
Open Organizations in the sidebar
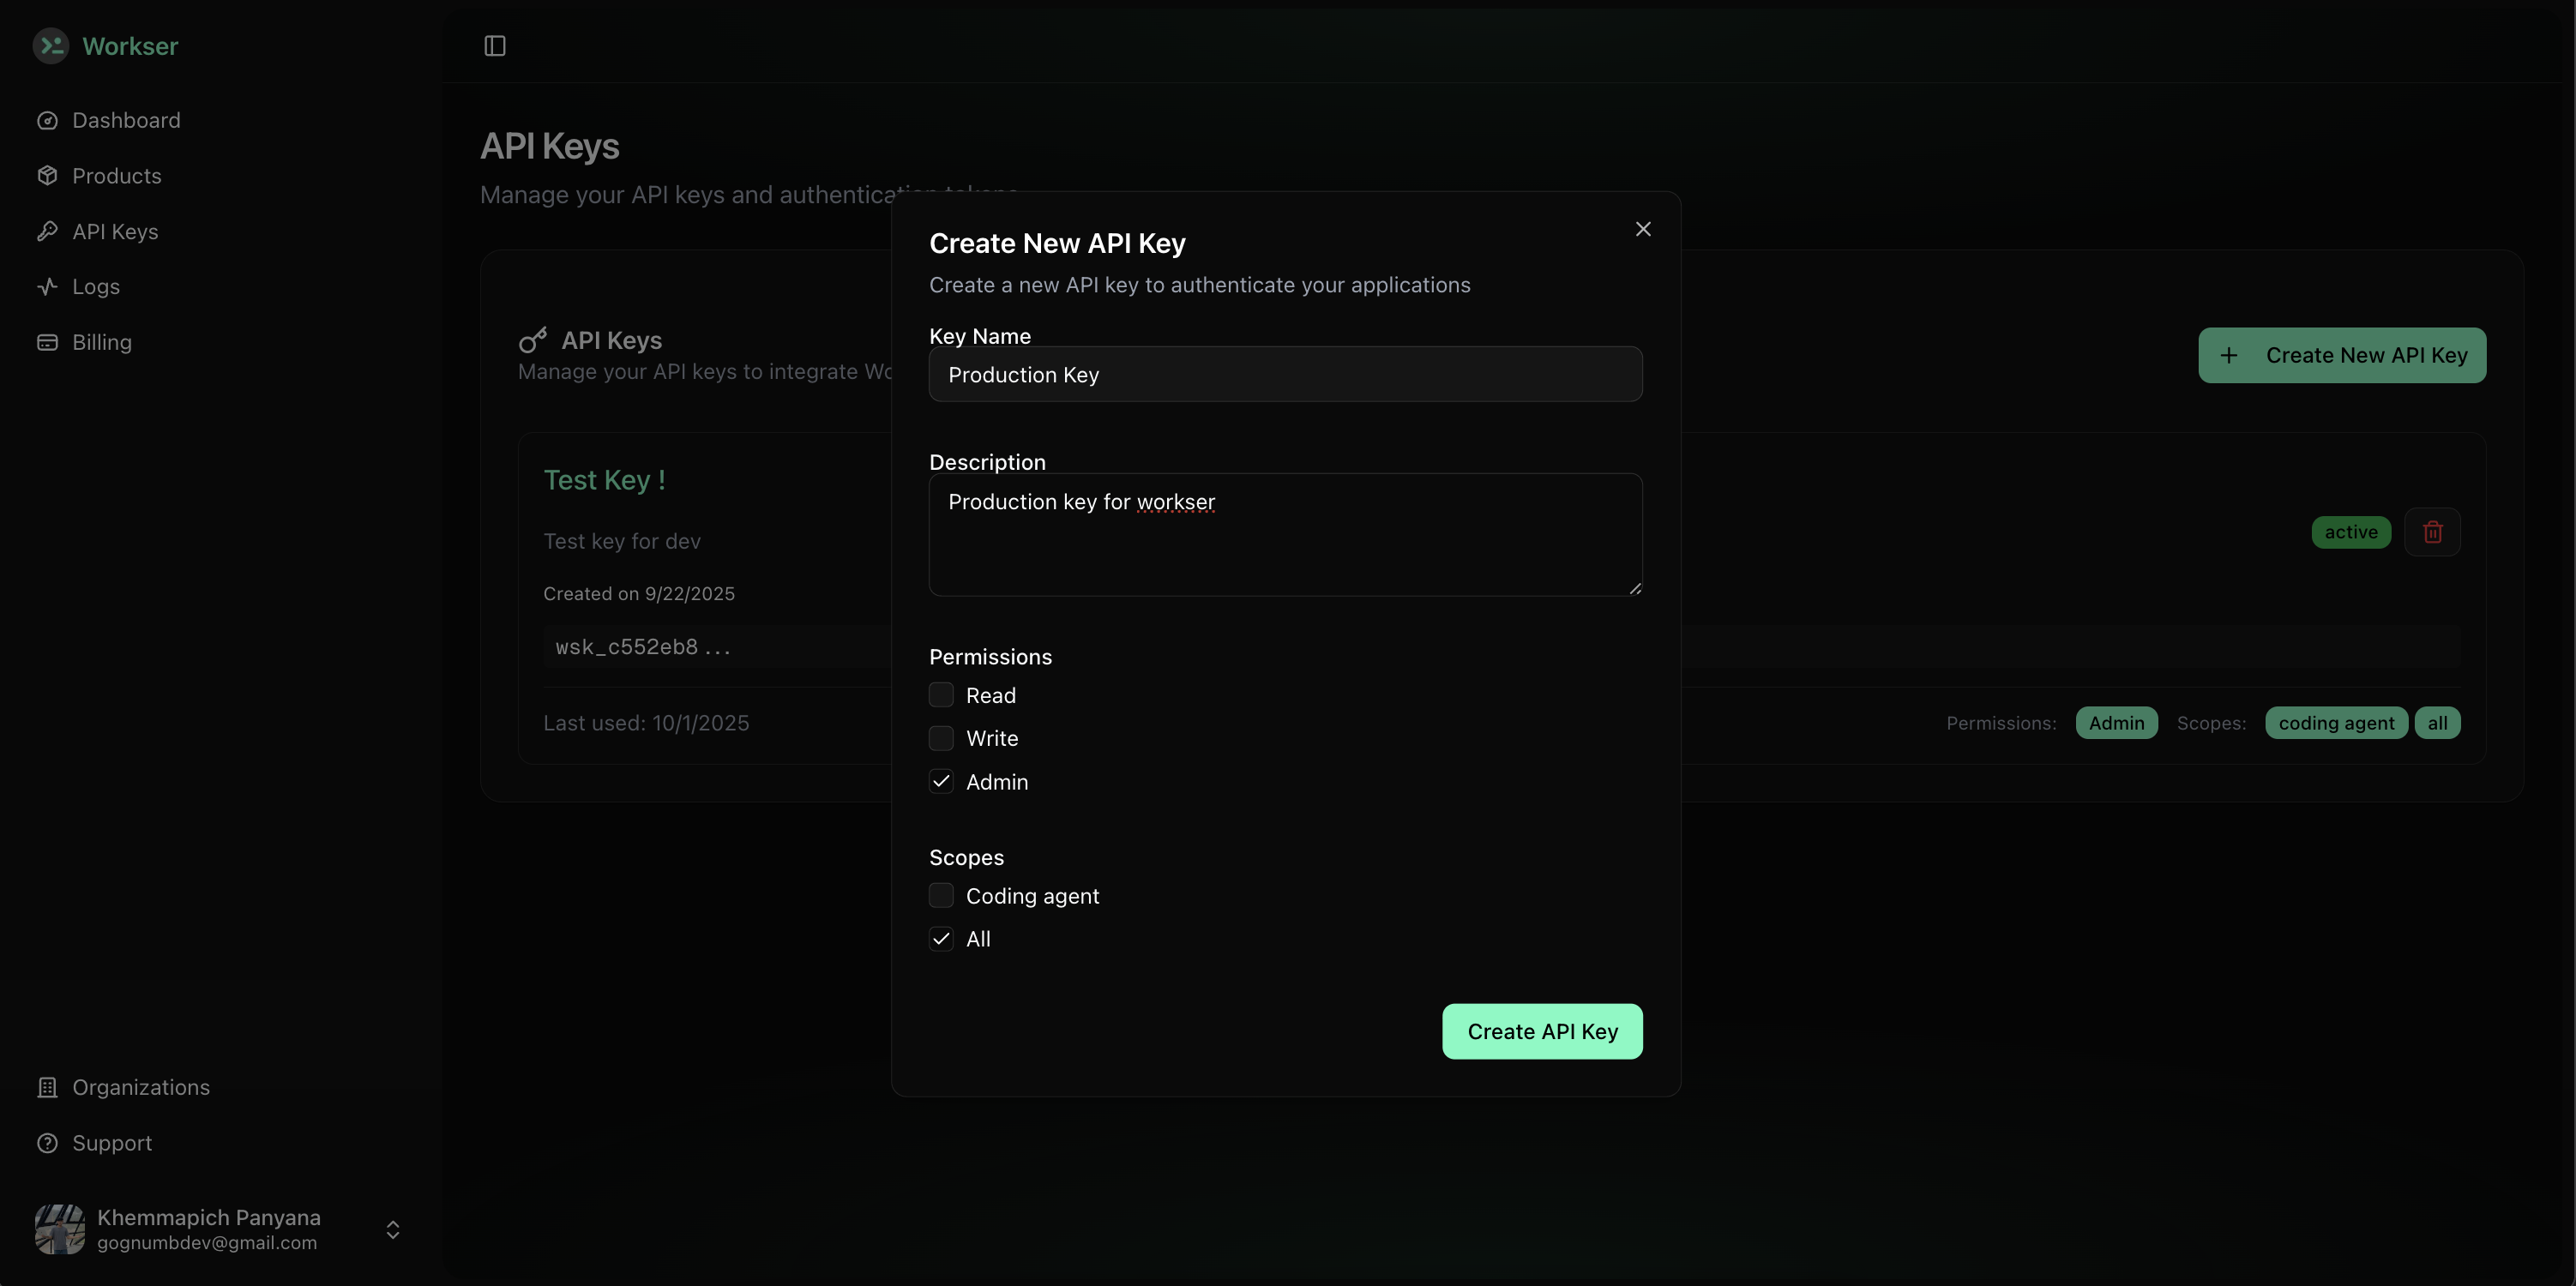pyautogui.click(x=140, y=1087)
